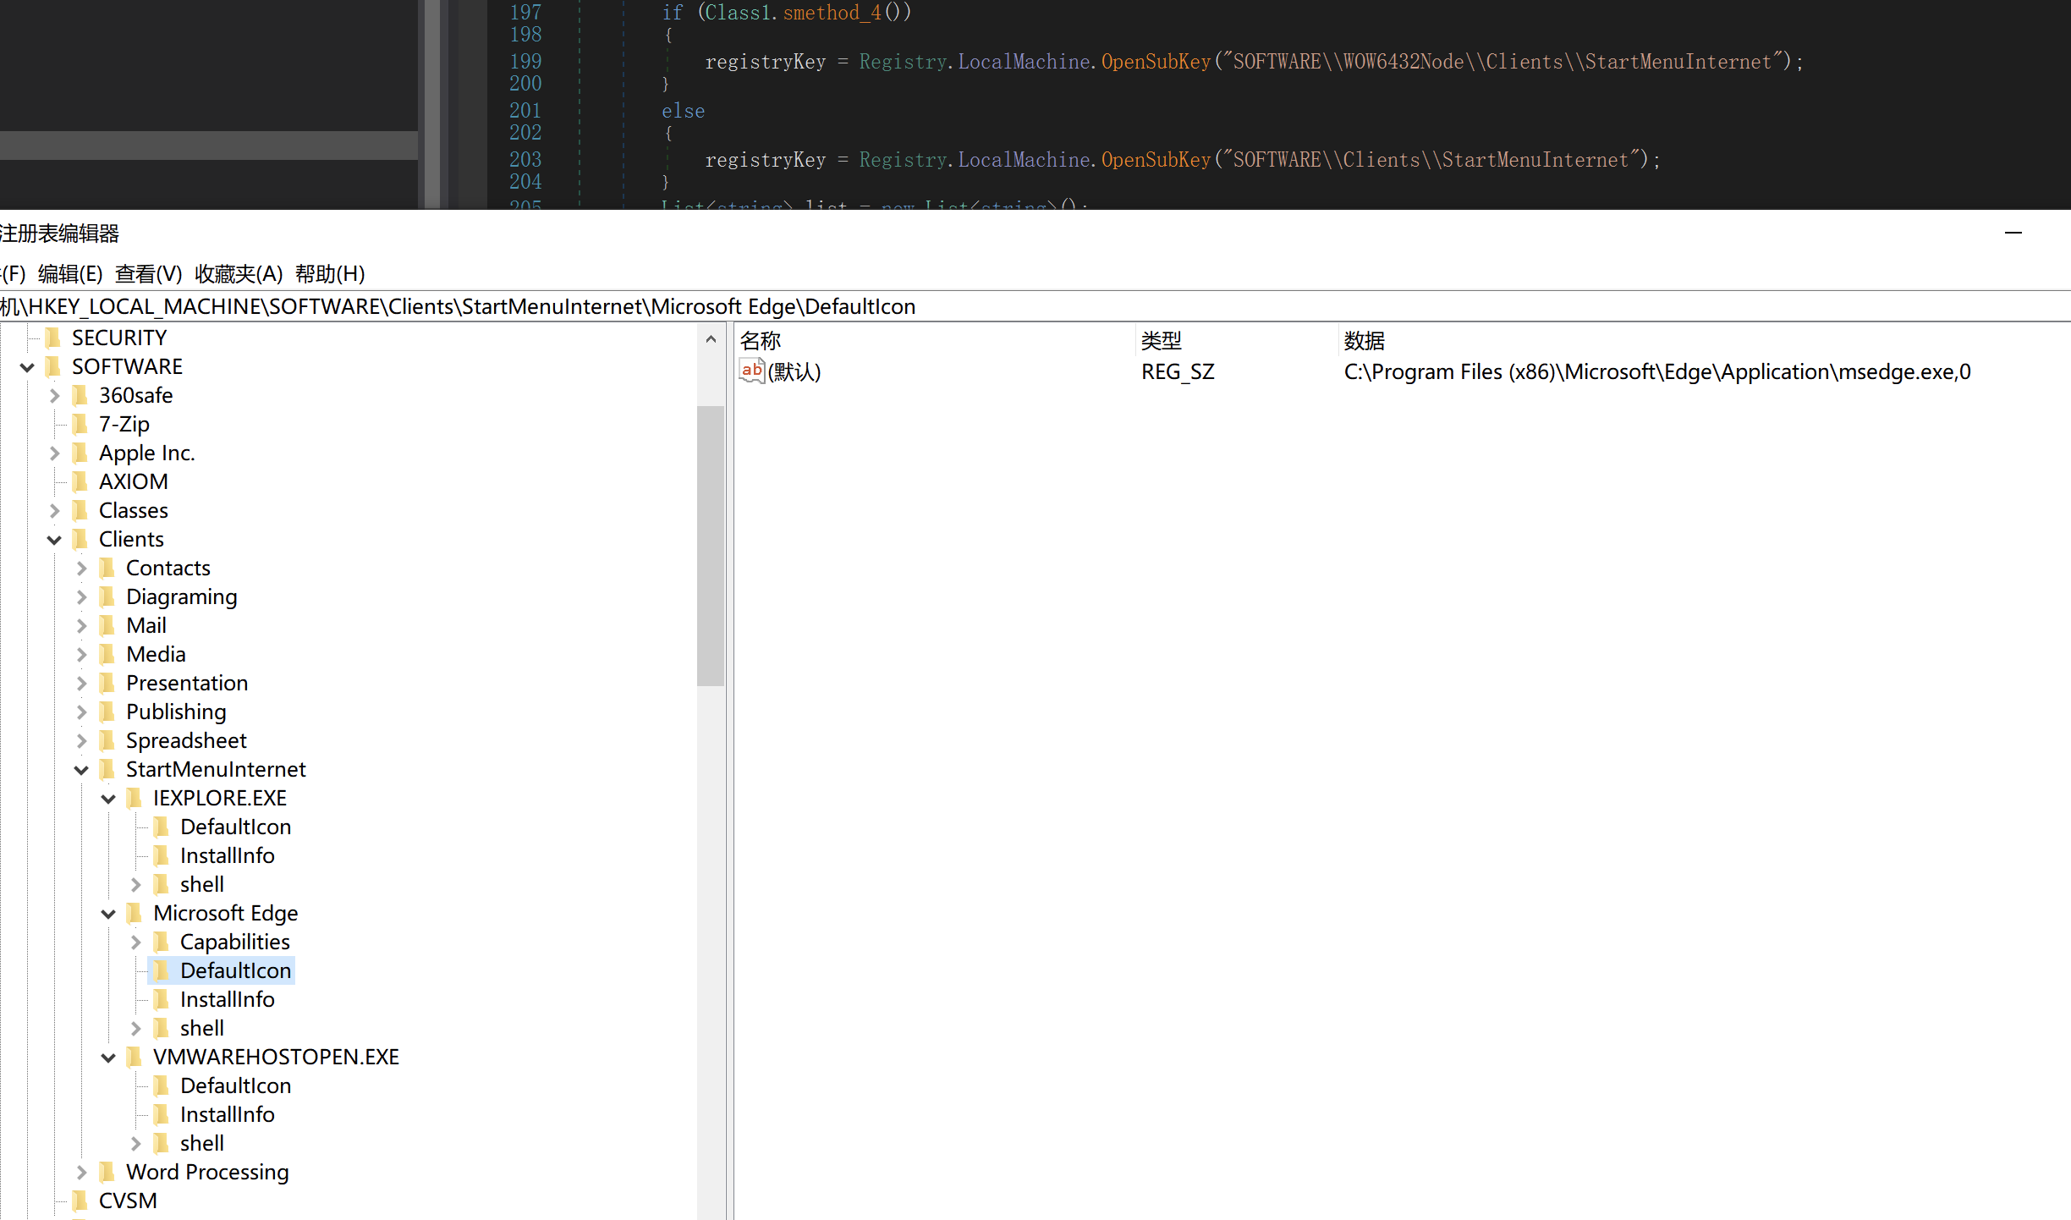Viewport: 2071px width, 1220px height.
Task: Minimize the registry editor window
Action: coord(2013,234)
